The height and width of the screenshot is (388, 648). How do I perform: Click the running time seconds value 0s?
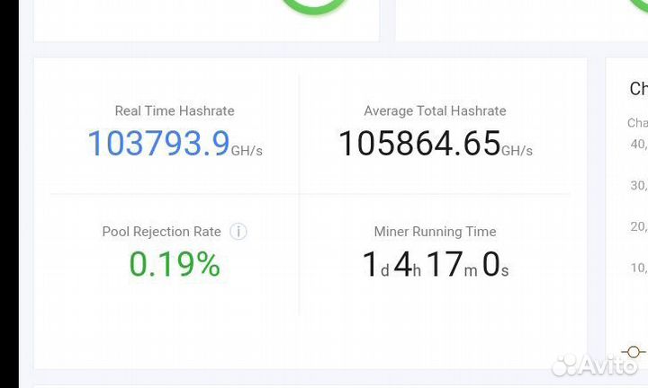point(495,265)
